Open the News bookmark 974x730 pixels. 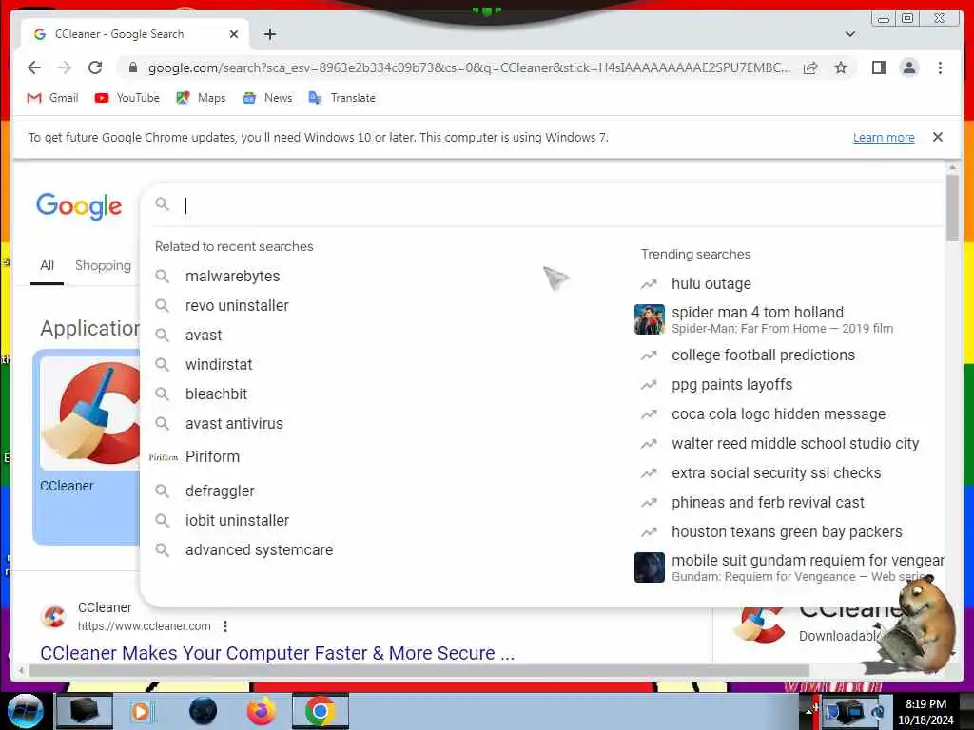coord(267,98)
